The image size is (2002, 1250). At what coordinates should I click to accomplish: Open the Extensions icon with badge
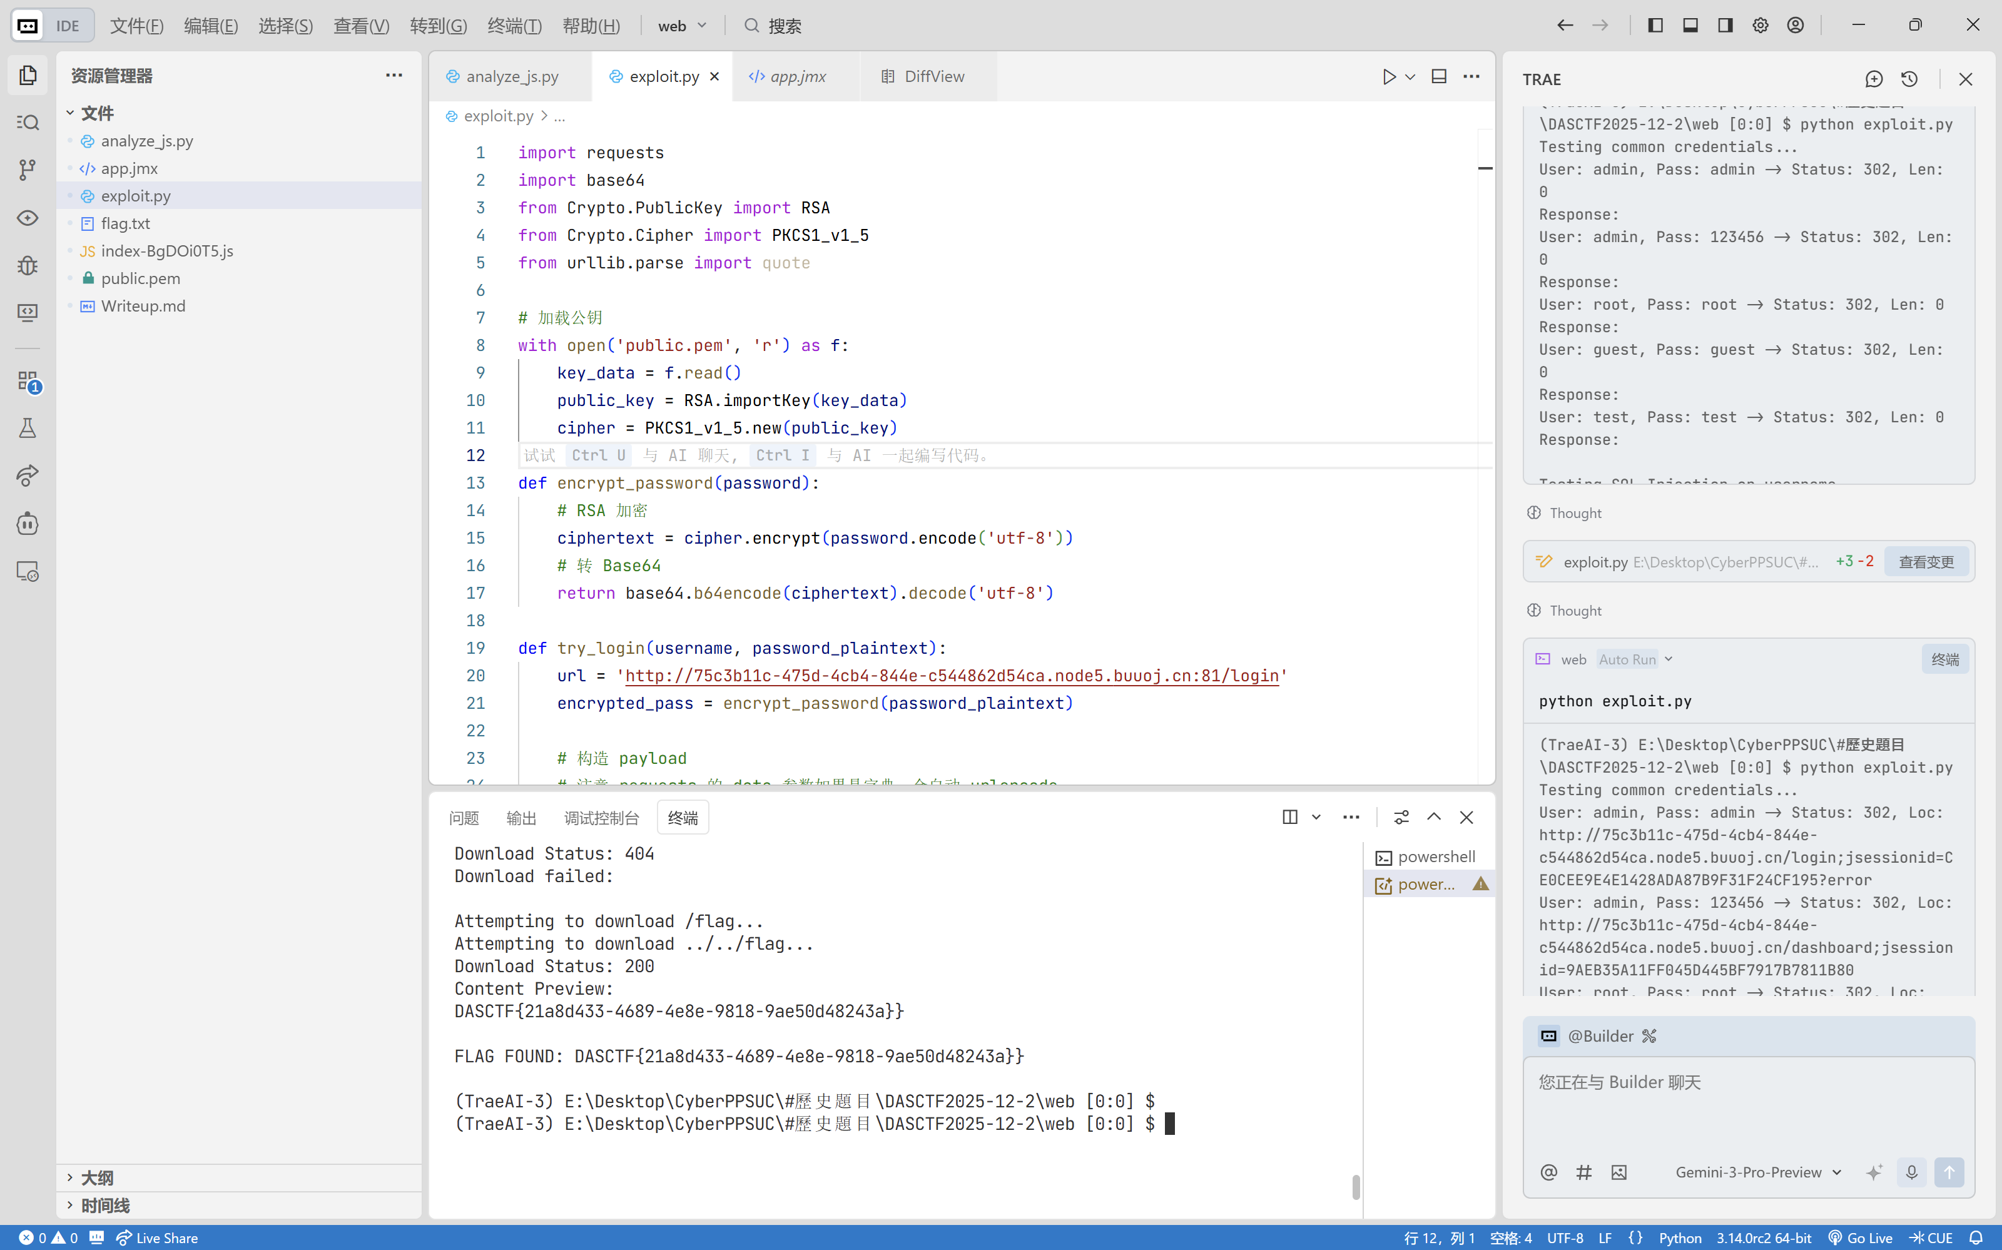point(28,381)
